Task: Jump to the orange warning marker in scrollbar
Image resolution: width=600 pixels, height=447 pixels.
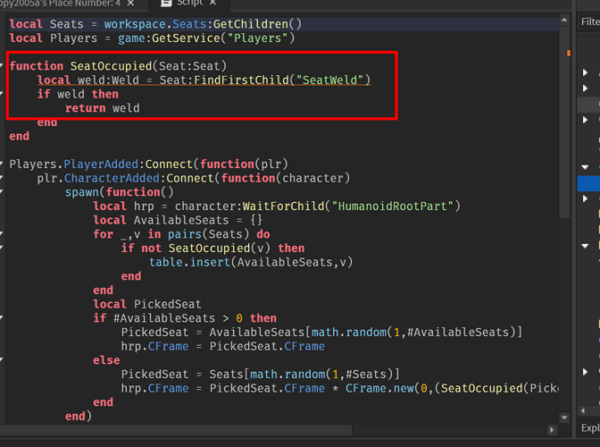Action: pos(569,54)
